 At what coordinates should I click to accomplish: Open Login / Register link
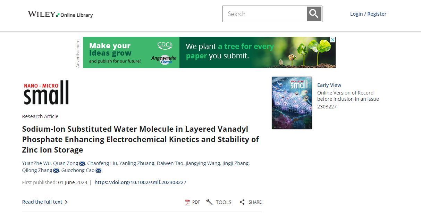click(368, 14)
